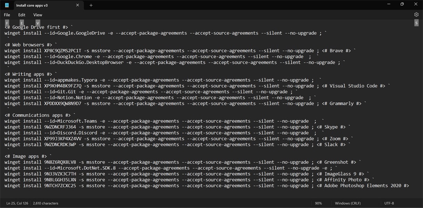Click the V key tip badge under View
This screenshot has width=423, height=208.
click(x=38, y=23)
